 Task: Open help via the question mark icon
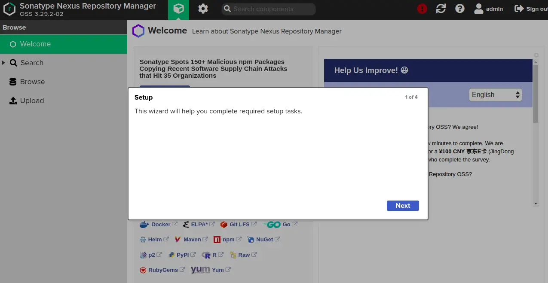459,9
